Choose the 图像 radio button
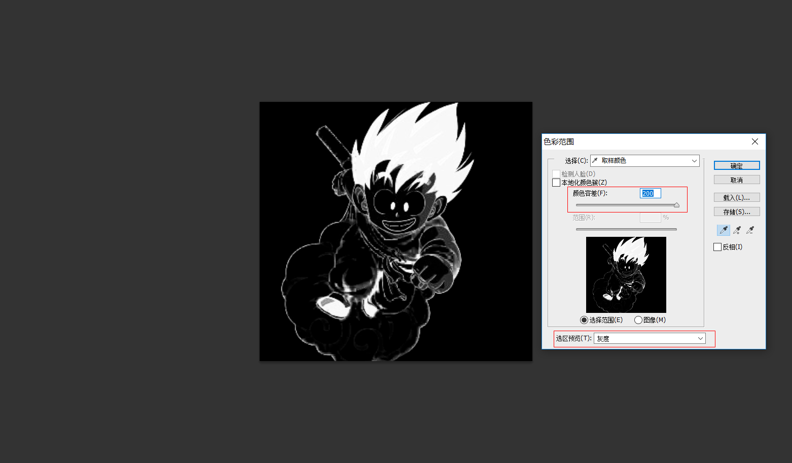Viewport: 792px width, 463px height. [638, 320]
